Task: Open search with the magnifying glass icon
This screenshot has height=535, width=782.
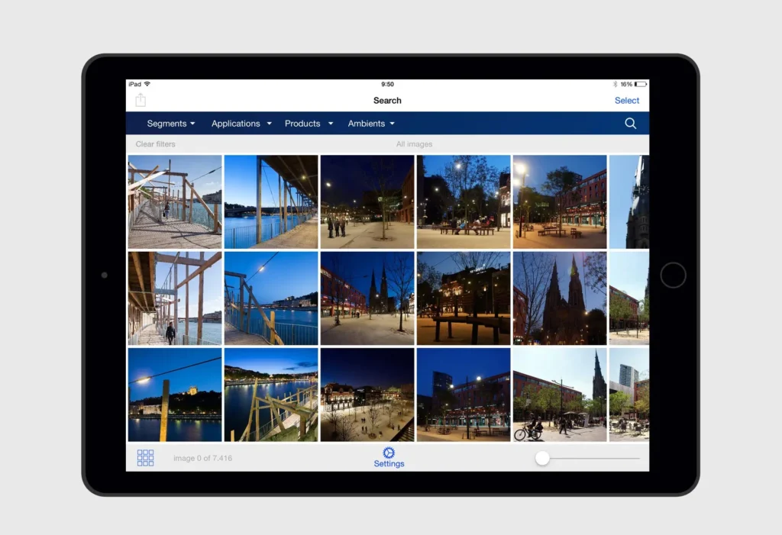Action: pyautogui.click(x=630, y=123)
